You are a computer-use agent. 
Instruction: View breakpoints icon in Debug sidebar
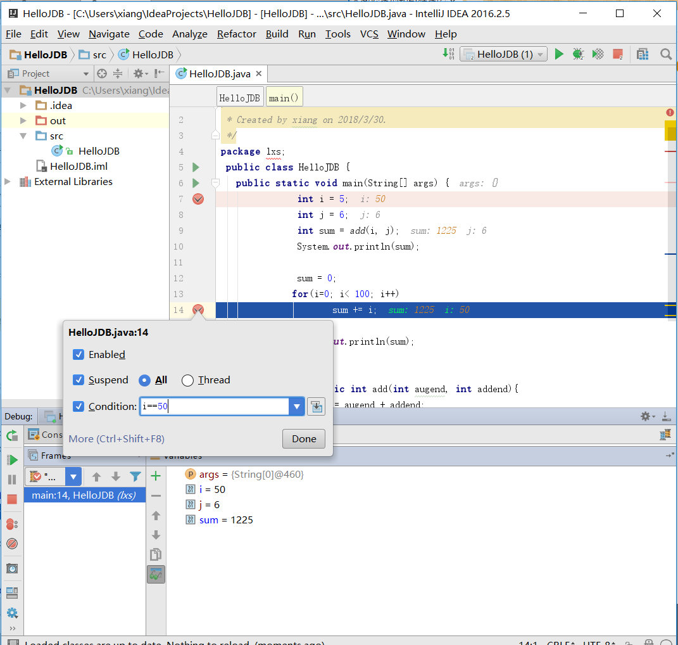(x=12, y=525)
